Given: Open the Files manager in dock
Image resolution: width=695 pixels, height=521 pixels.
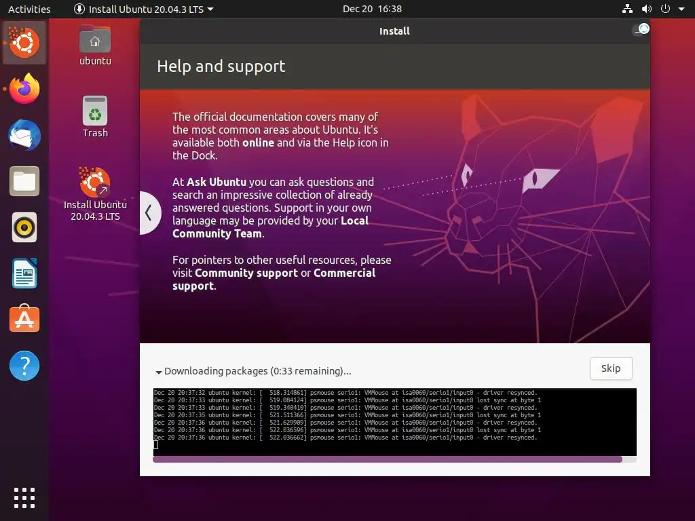Looking at the screenshot, I should [x=24, y=181].
